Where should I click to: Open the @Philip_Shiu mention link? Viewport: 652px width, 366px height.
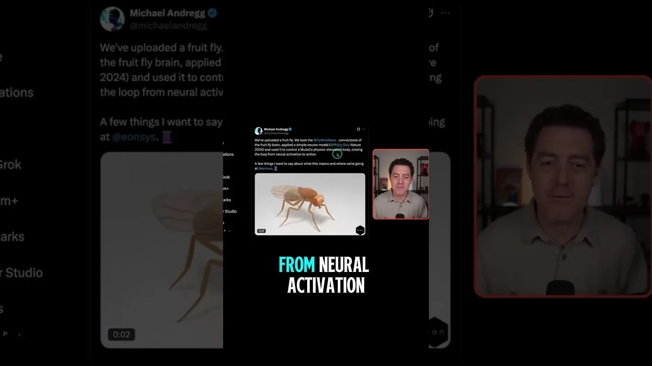pyautogui.click(x=339, y=145)
